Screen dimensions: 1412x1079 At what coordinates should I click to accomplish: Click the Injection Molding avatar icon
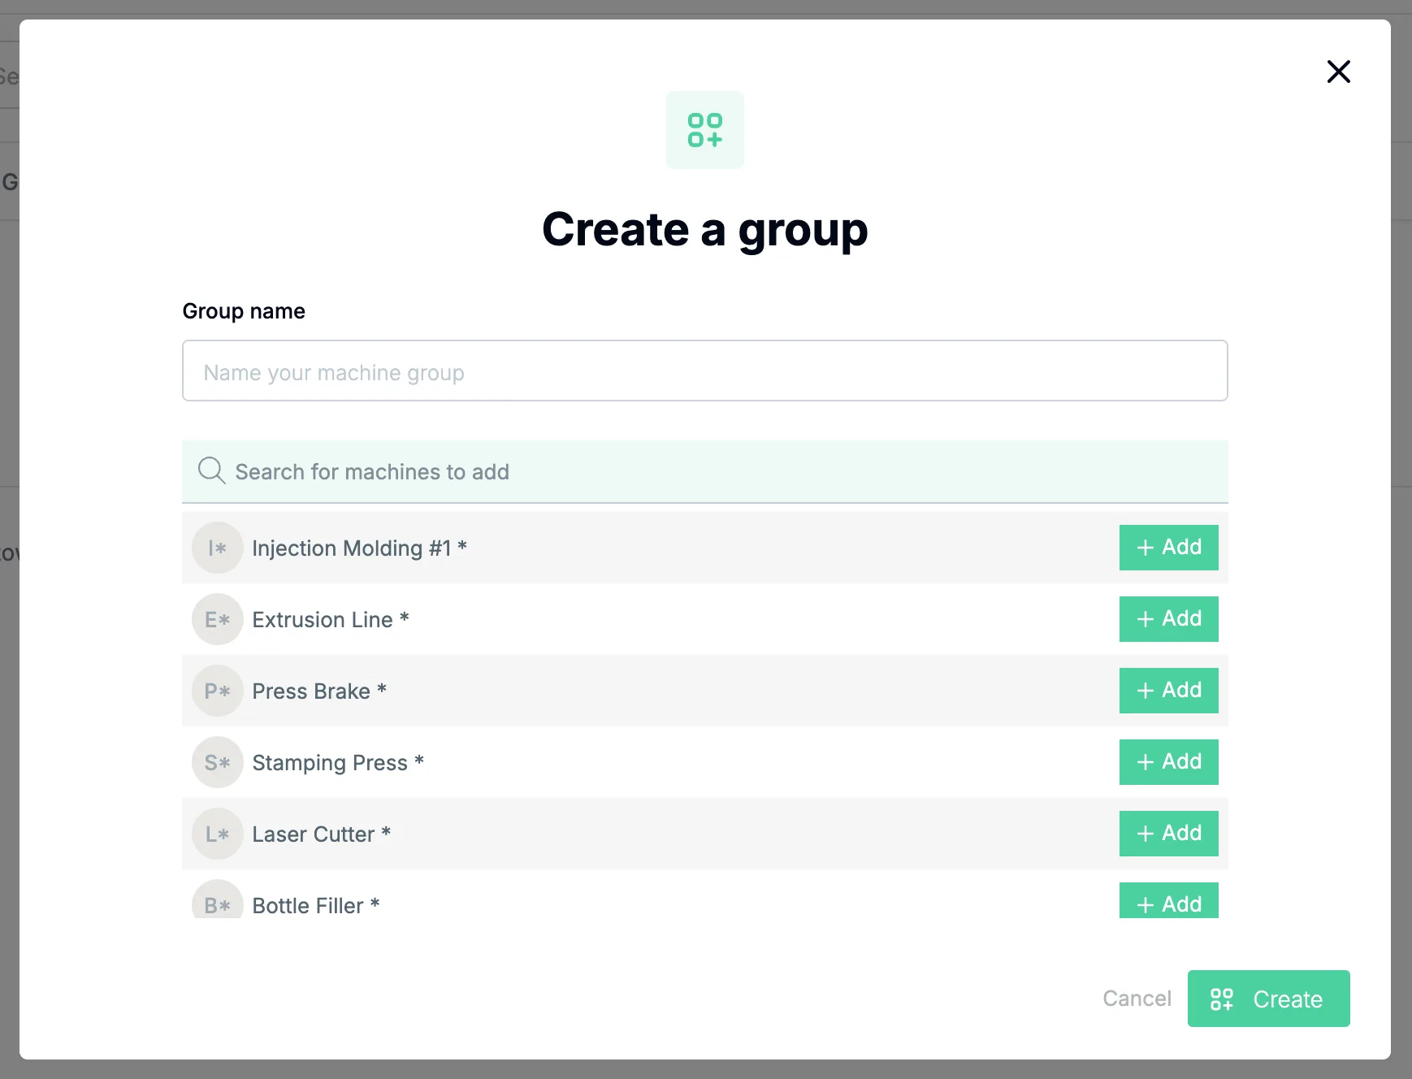tap(218, 548)
